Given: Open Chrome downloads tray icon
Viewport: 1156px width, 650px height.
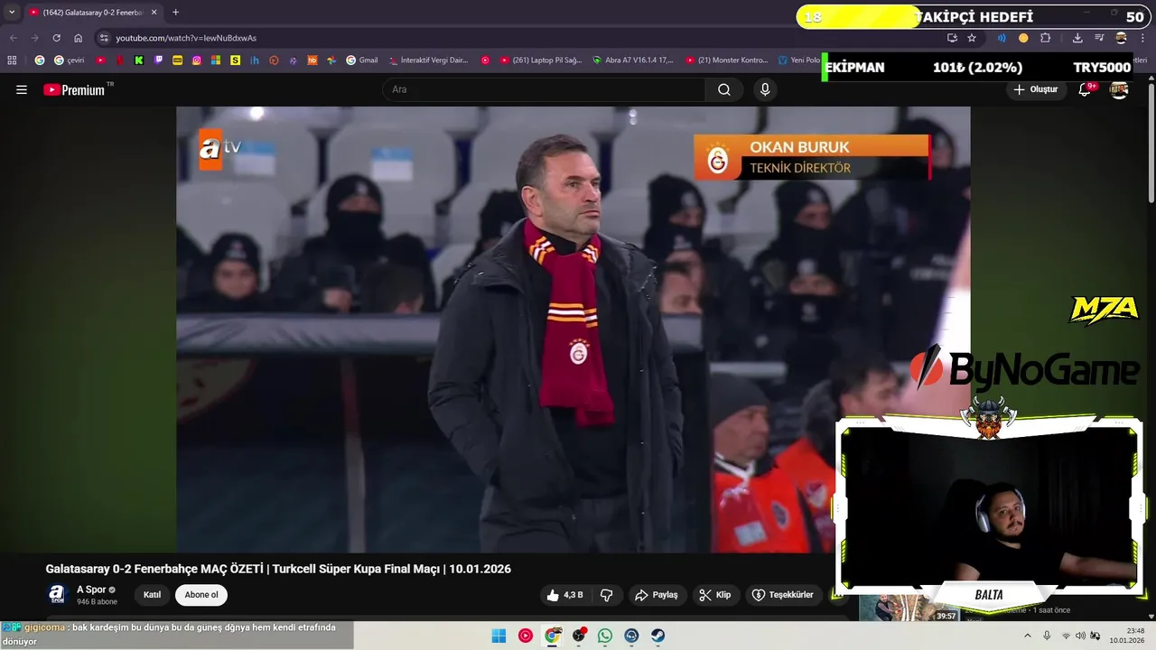Looking at the screenshot, I should [1077, 38].
